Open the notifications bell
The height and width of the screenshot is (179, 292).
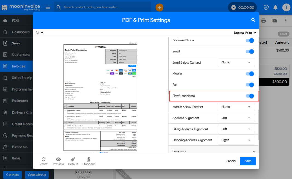click(x=275, y=7)
